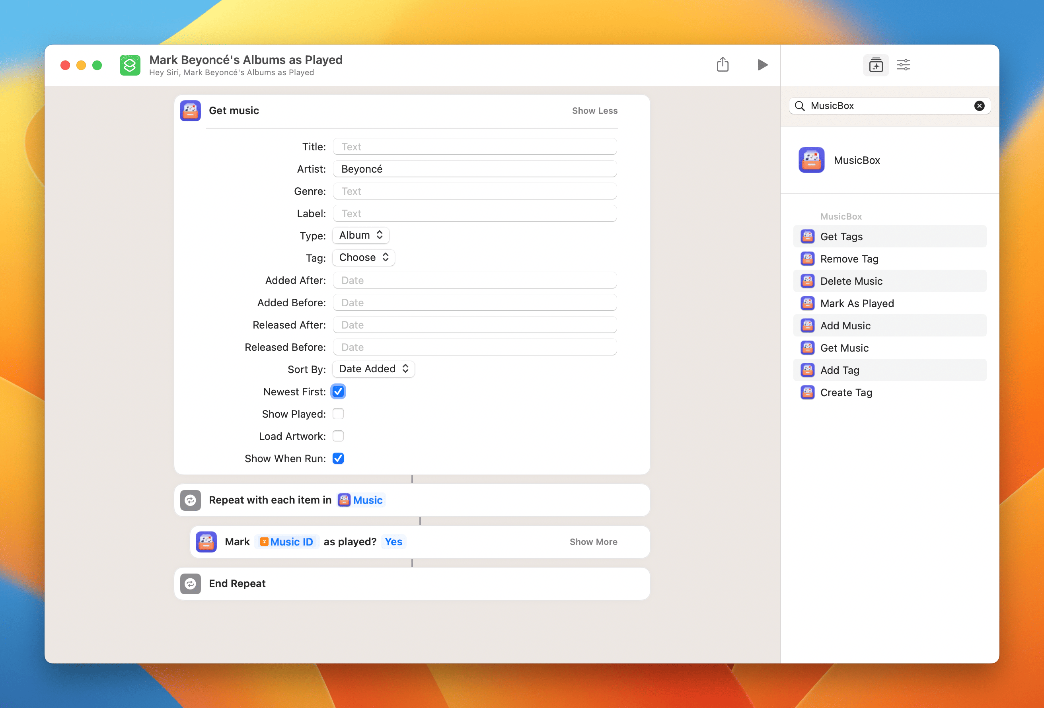Click the Artist field containing Beyoncé
This screenshot has width=1044, height=708.
click(474, 169)
